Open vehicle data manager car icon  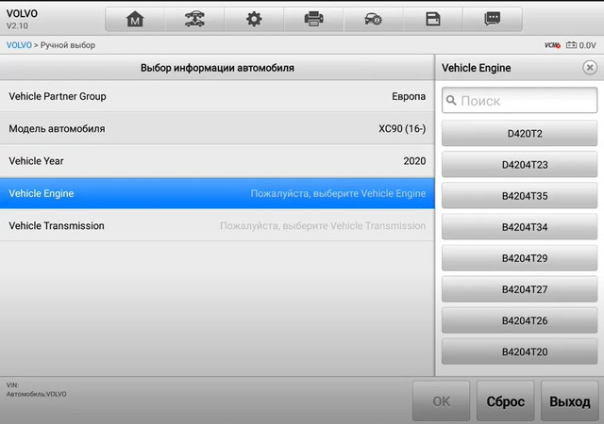tap(374, 19)
